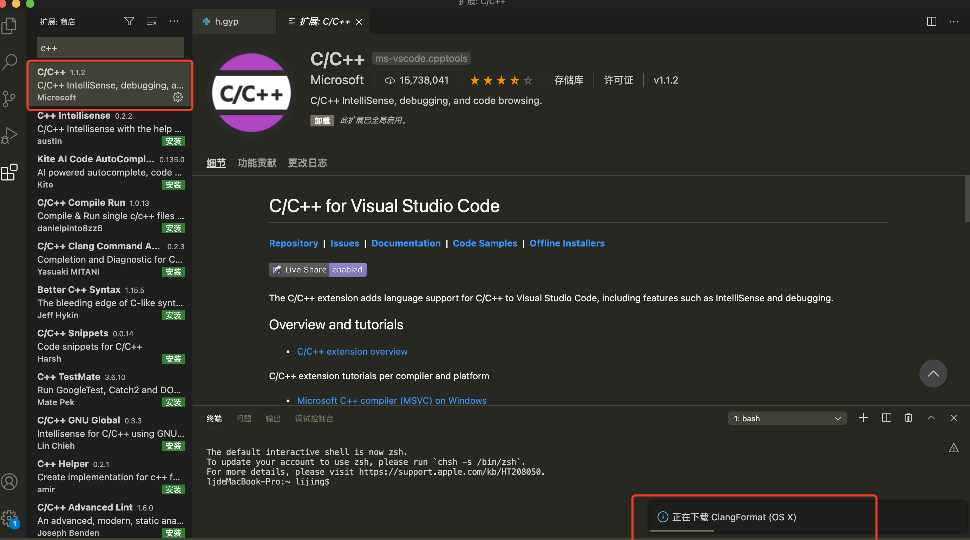Open the Documentation link in readme
This screenshot has height=540, width=970.
click(406, 243)
